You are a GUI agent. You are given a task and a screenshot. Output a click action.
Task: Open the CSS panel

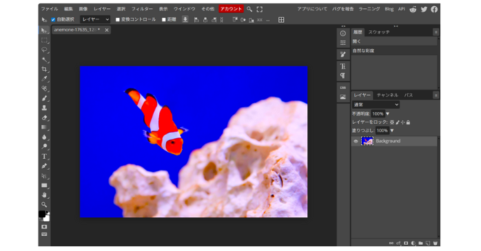(343, 87)
